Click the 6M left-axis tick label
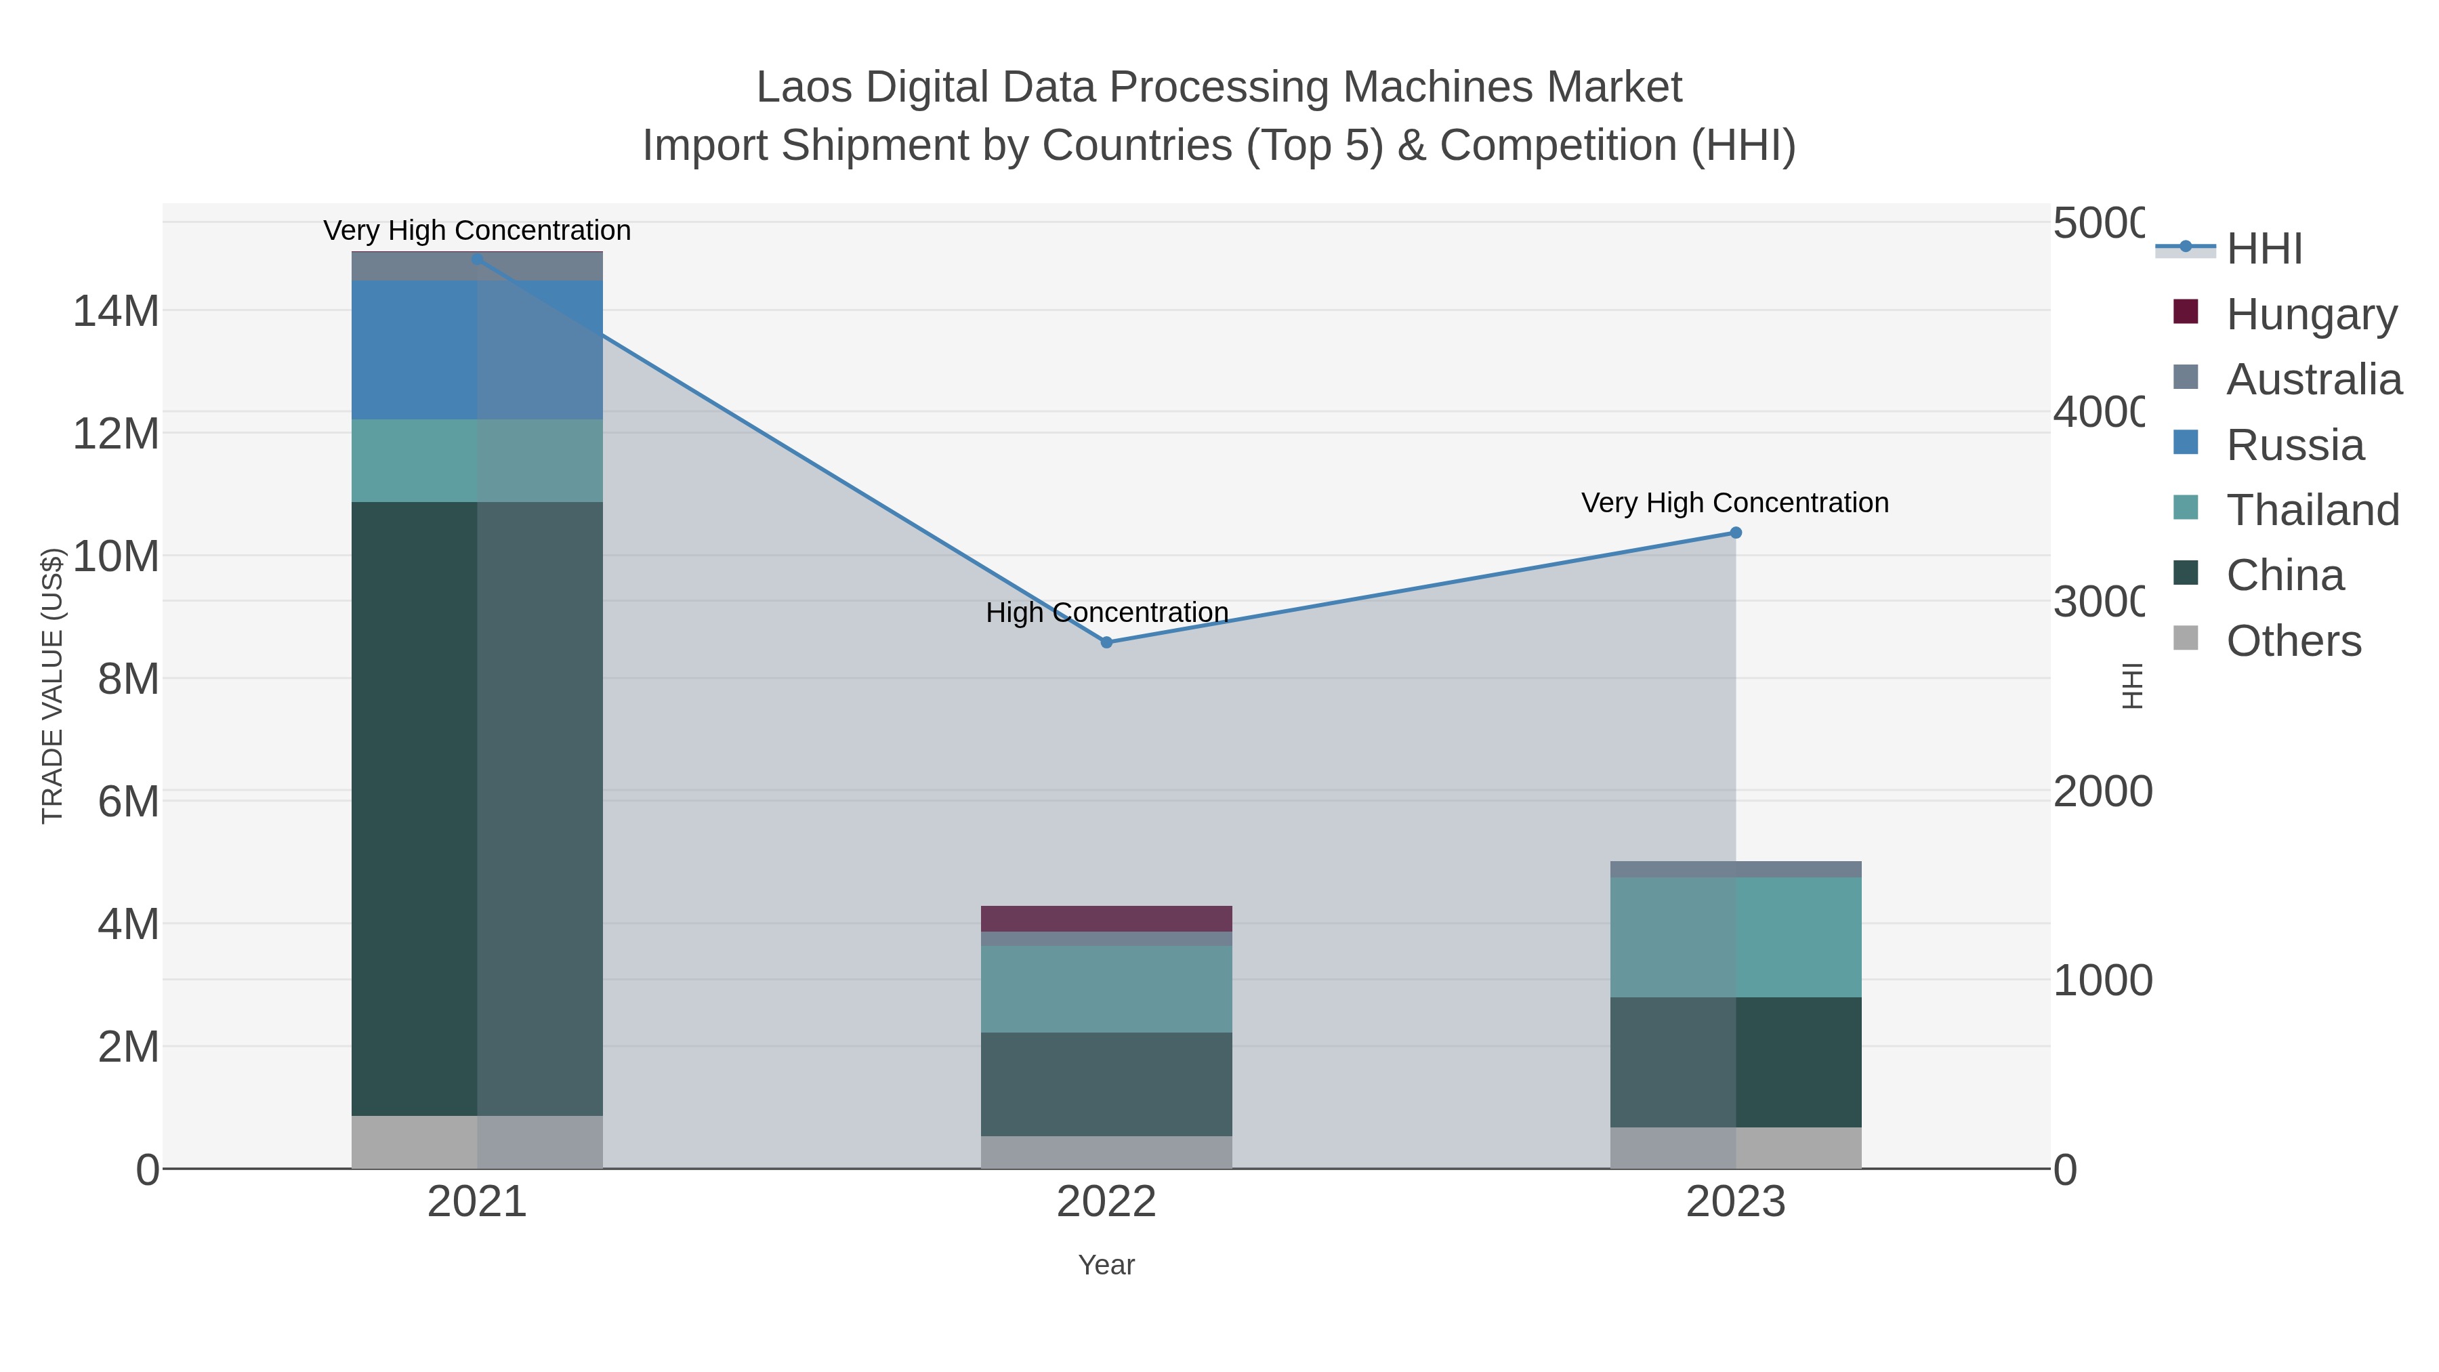Screen dimensions: 2439x1372 click(129, 802)
